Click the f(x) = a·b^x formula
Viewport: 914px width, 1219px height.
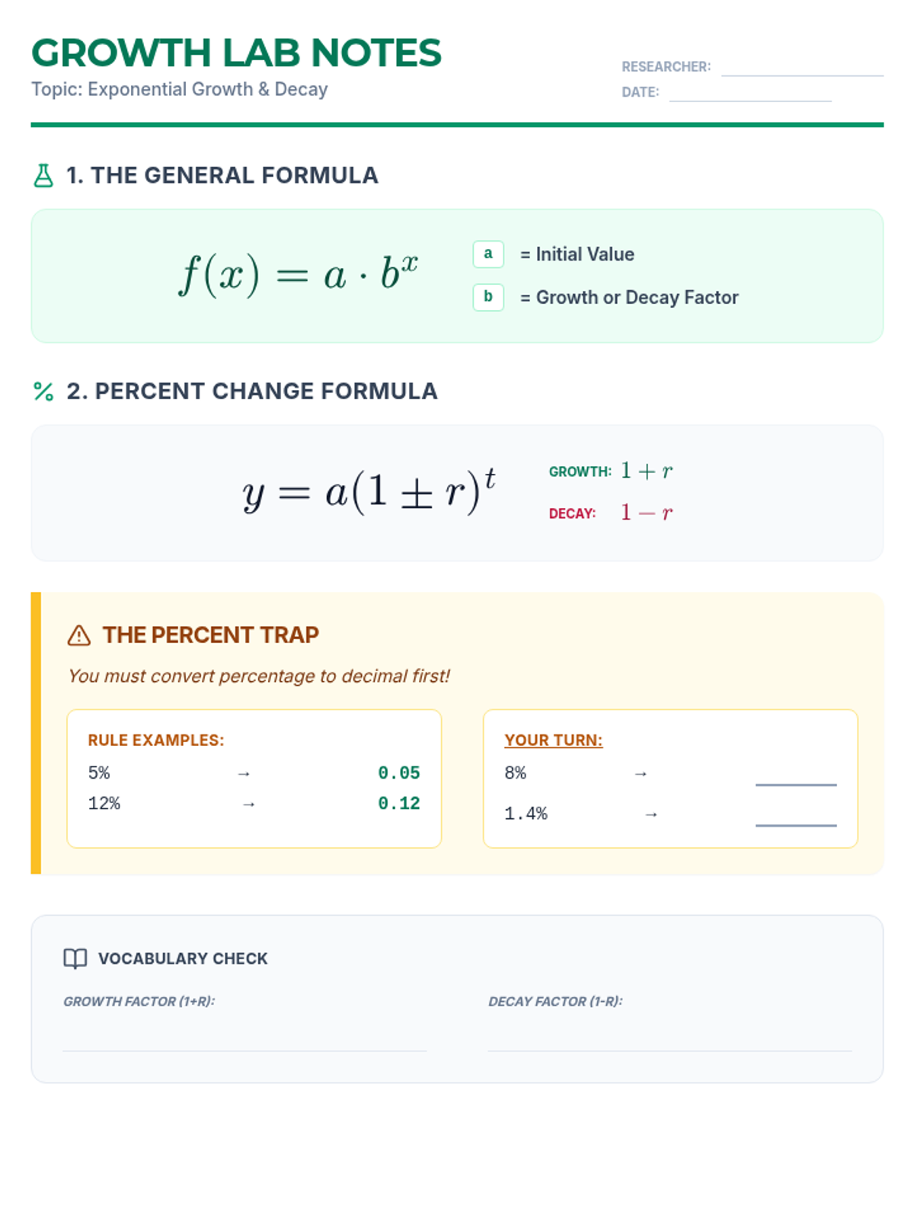tap(299, 274)
